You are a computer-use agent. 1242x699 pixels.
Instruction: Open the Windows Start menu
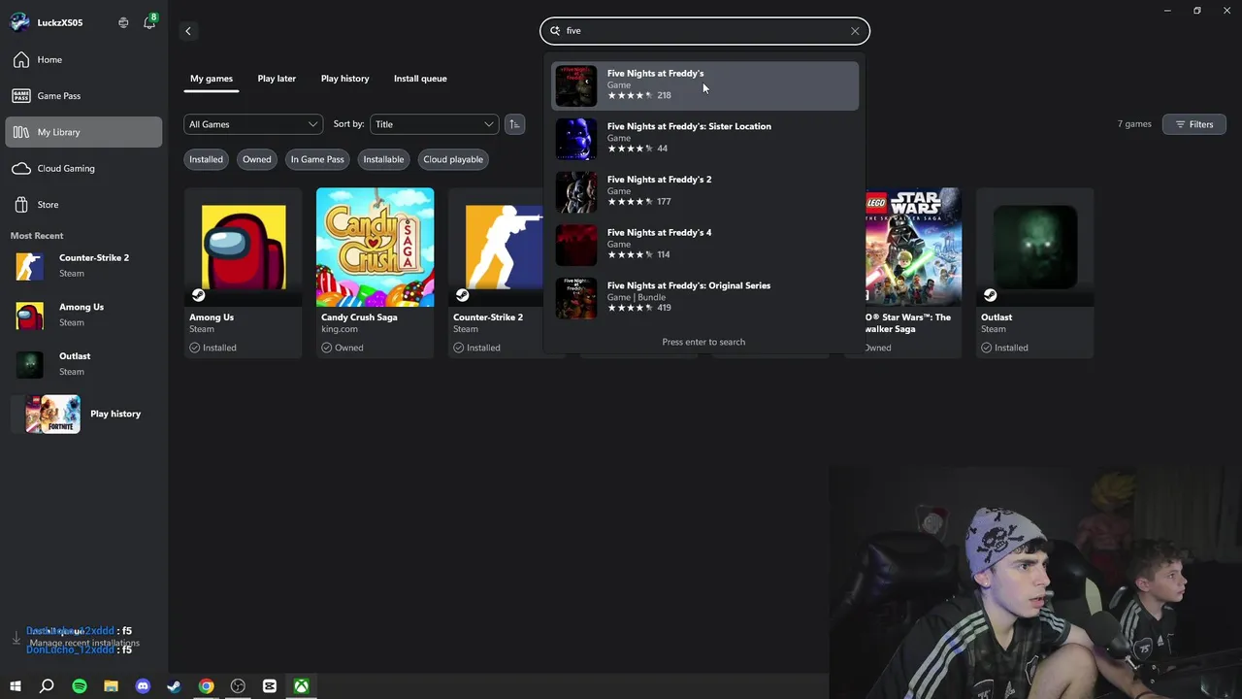[x=15, y=686]
